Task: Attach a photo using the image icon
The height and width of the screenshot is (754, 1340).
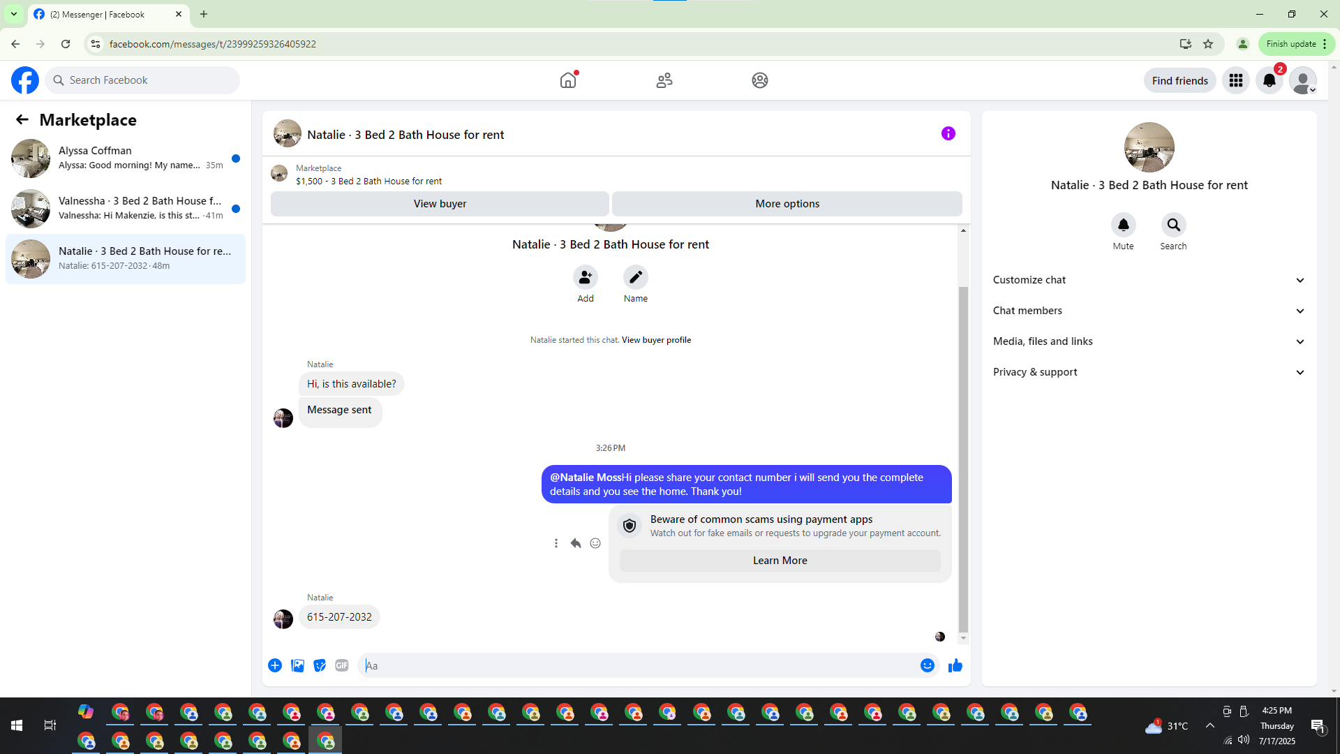Action: pos(297,665)
